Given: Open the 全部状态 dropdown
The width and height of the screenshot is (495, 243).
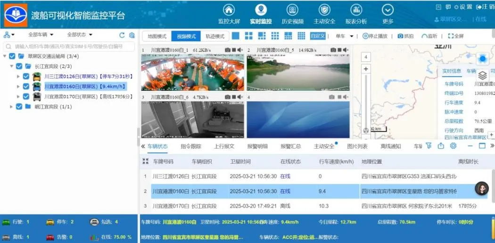Looking at the screenshot, I should [x=80, y=35].
